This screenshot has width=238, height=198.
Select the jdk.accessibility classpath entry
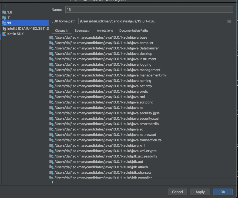click(143, 156)
